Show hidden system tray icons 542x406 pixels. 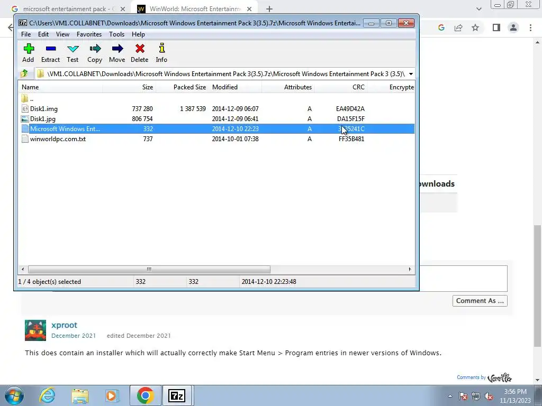click(450, 396)
